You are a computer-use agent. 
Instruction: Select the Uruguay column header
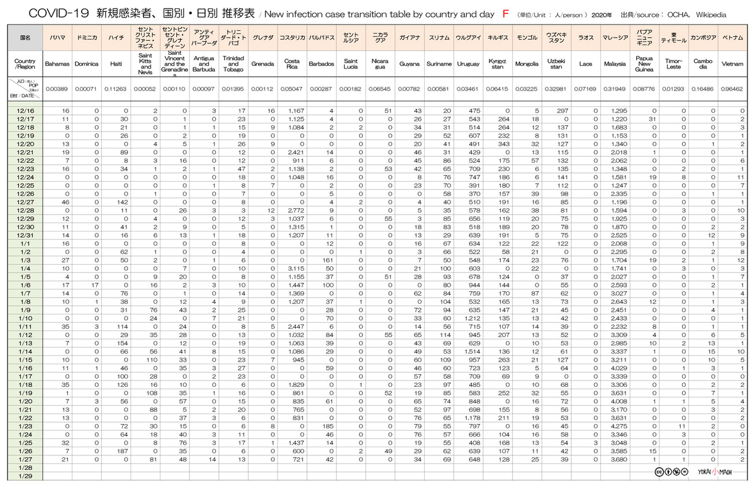coord(469,64)
